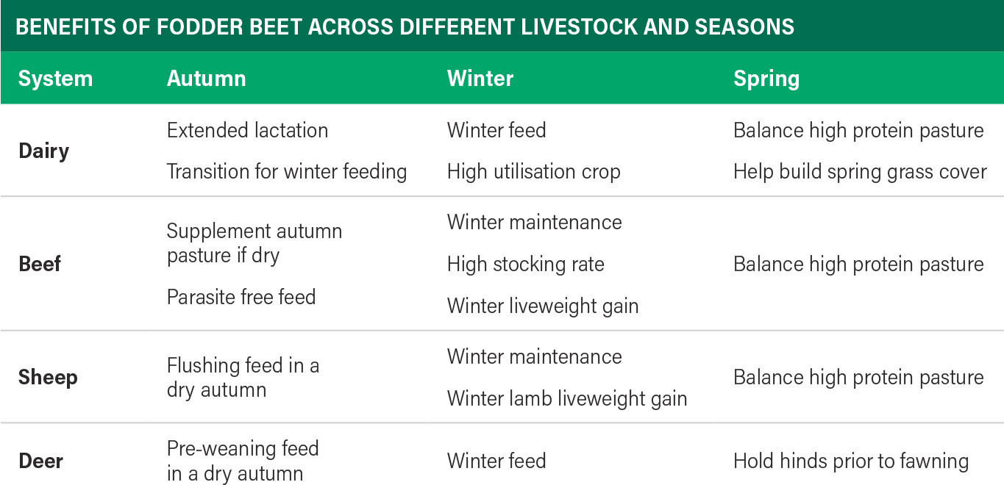This screenshot has height=485, width=1004.
Task: Click the Winter lamb liveweight gain entry
Action: point(566,398)
